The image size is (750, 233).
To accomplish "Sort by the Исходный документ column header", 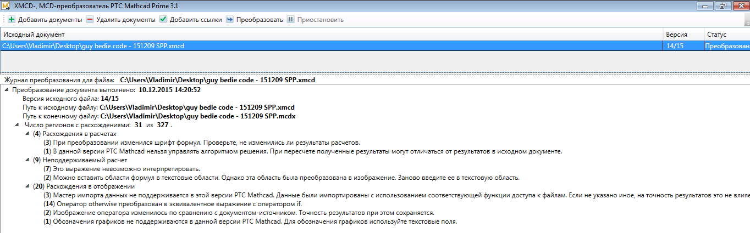I will pos(332,35).
